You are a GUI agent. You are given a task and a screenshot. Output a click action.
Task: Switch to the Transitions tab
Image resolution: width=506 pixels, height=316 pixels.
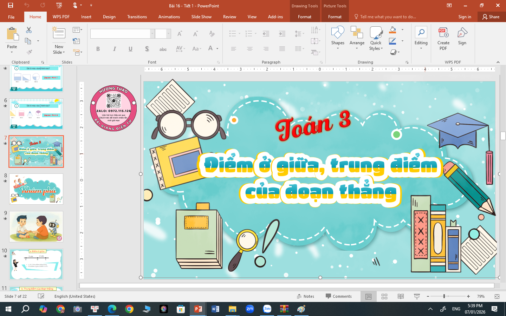click(x=137, y=17)
